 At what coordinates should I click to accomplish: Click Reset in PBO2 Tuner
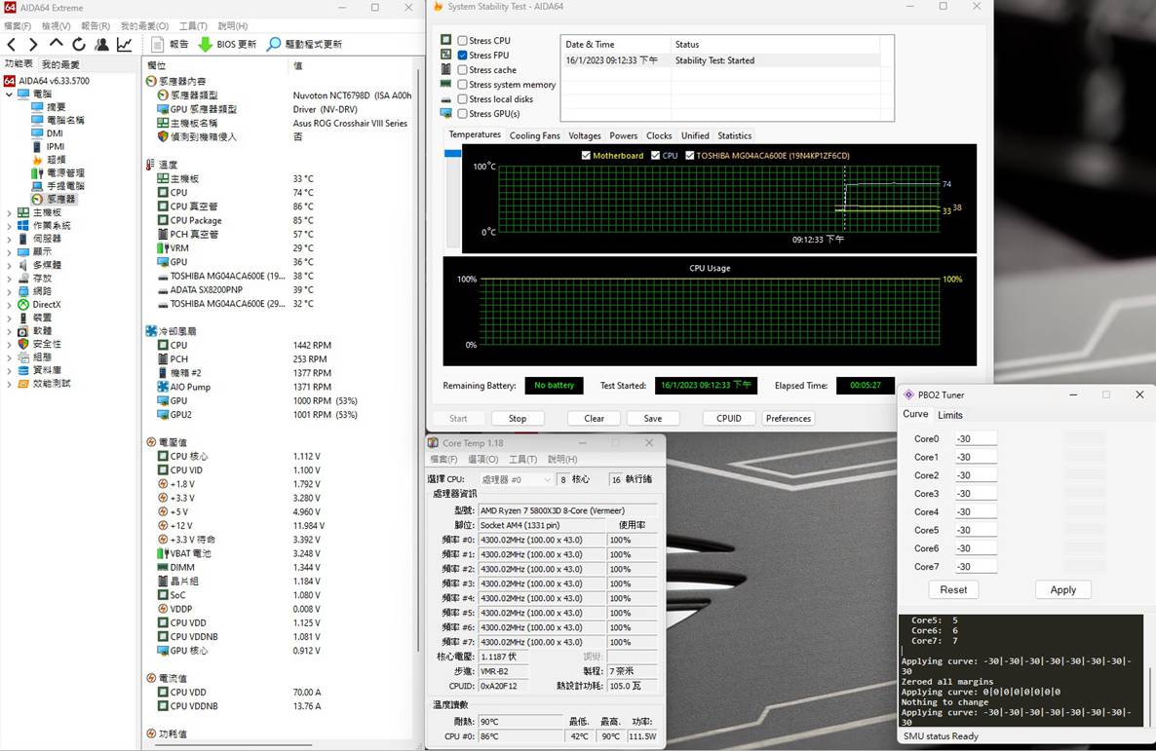953,589
